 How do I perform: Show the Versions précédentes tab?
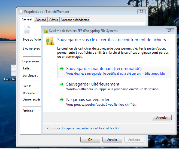tap(75, 20)
